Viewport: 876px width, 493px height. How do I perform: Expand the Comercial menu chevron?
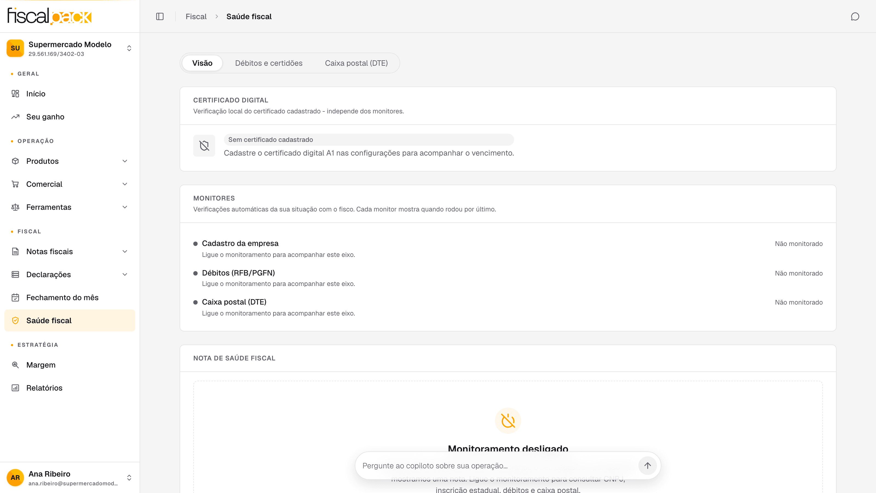(x=125, y=184)
